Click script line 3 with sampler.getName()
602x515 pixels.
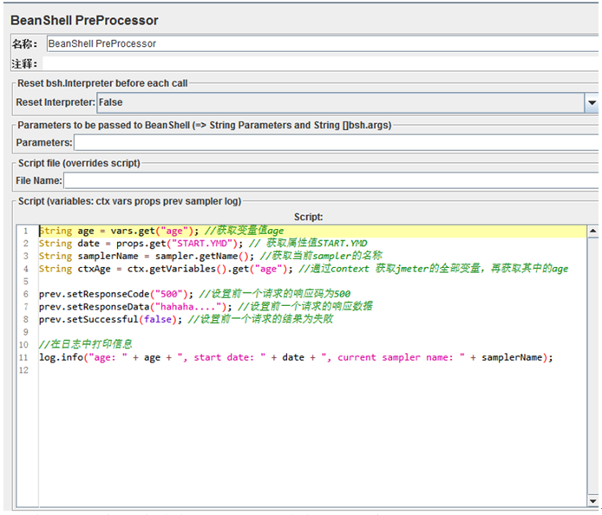point(211,257)
